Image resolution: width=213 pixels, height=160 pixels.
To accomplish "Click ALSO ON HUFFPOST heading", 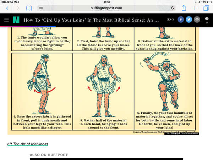I will point(49,155).
